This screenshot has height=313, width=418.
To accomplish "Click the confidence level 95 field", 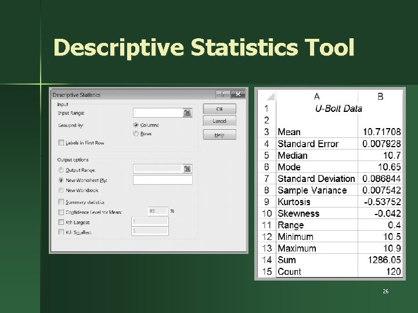I will point(157,211).
